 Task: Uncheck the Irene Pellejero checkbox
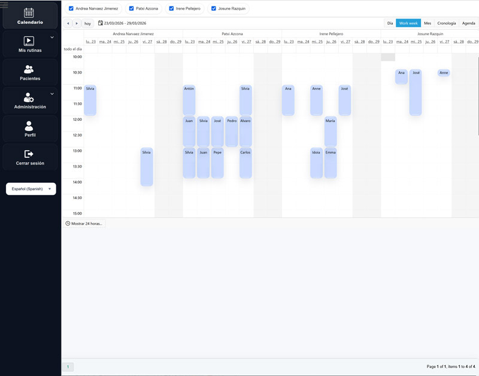pos(172,9)
